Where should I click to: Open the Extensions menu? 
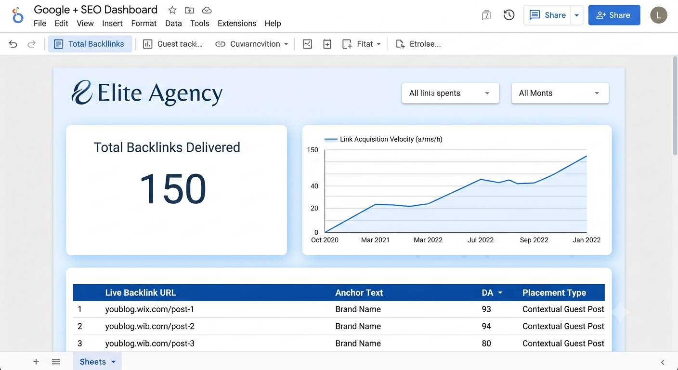point(237,23)
